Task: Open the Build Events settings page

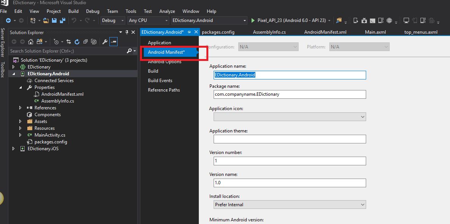Action: (160, 81)
